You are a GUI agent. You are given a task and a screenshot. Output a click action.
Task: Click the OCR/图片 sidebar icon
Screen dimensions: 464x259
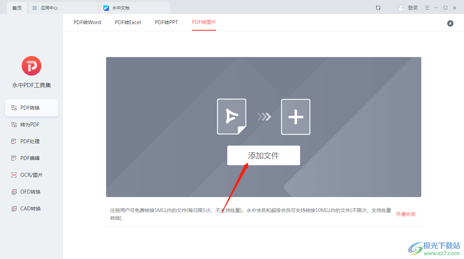[14, 175]
